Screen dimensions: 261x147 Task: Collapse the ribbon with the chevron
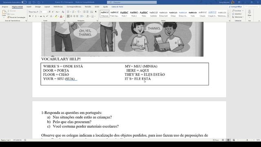click(x=259, y=21)
